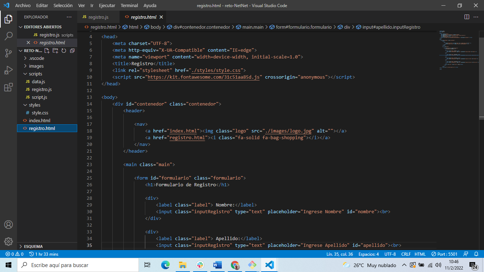Open the Run and Debug view
The image size is (484, 272).
(x=9, y=70)
